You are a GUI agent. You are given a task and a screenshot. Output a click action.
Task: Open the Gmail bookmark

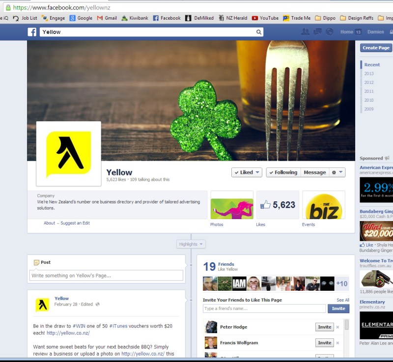coord(107,18)
